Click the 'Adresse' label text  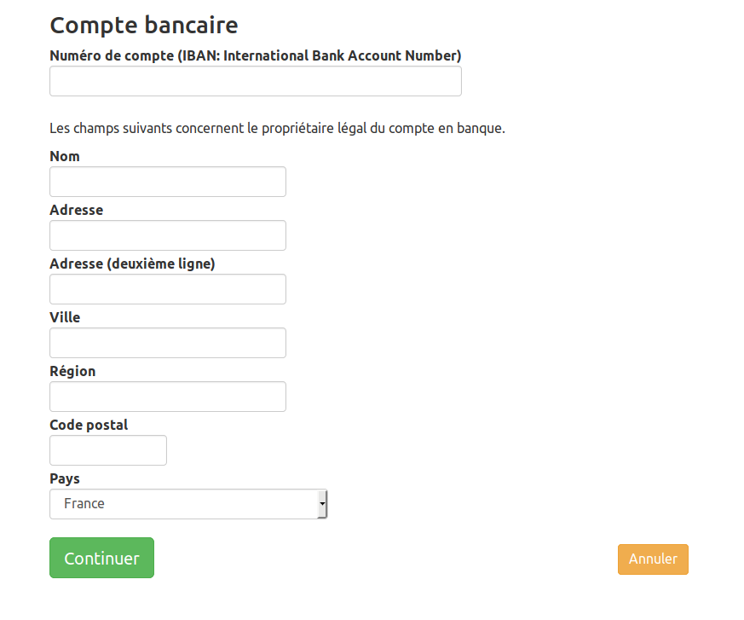[77, 210]
